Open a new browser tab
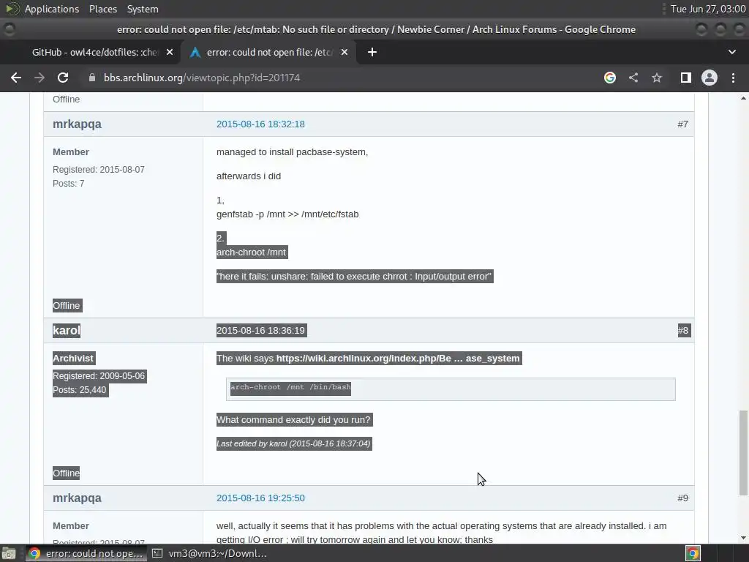 (x=372, y=52)
